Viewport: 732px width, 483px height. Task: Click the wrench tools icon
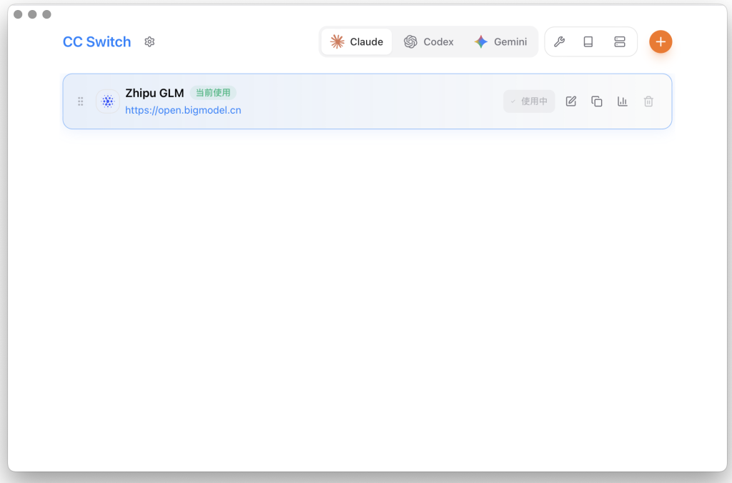tap(560, 42)
